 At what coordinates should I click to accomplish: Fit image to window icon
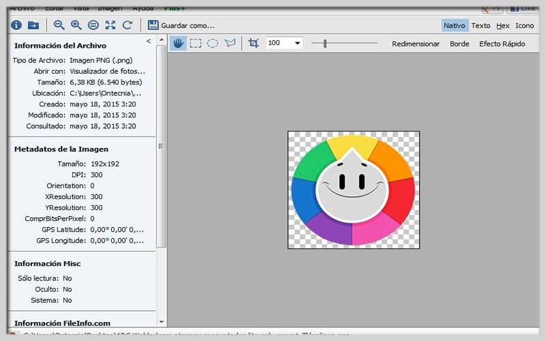[111, 25]
